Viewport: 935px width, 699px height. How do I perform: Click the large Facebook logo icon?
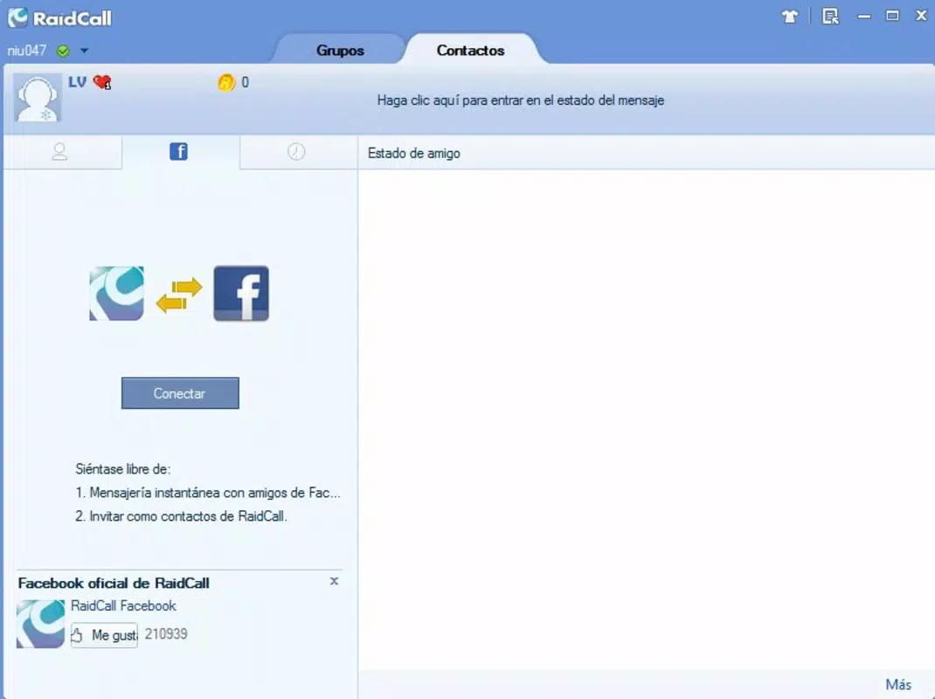[x=241, y=294]
